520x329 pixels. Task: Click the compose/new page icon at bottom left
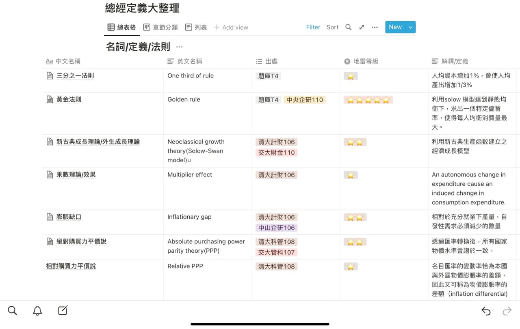pos(62,310)
